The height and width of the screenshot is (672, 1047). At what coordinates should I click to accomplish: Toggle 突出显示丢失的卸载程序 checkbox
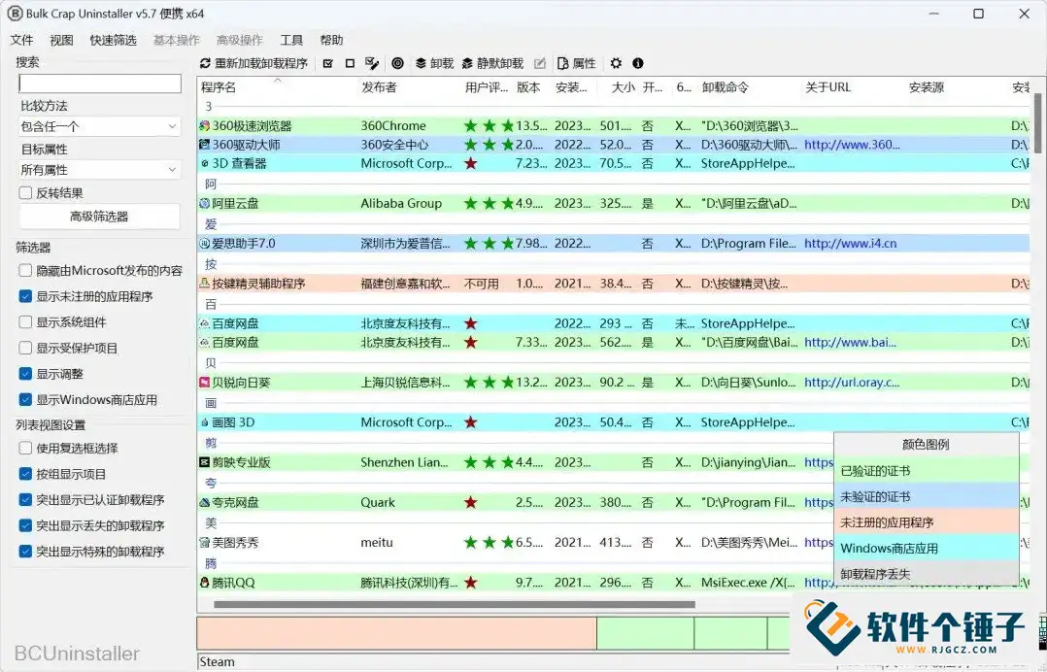pyautogui.click(x=25, y=525)
